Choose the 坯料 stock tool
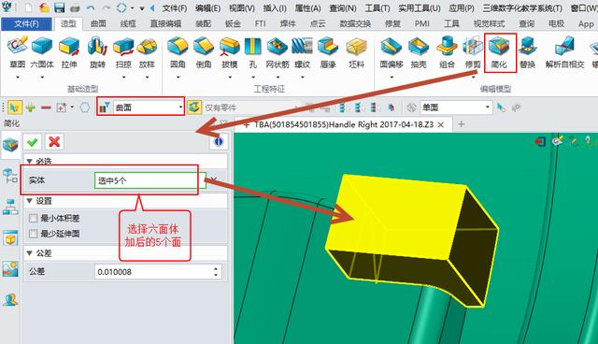This screenshot has width=598, height=344. click(356, 52)
